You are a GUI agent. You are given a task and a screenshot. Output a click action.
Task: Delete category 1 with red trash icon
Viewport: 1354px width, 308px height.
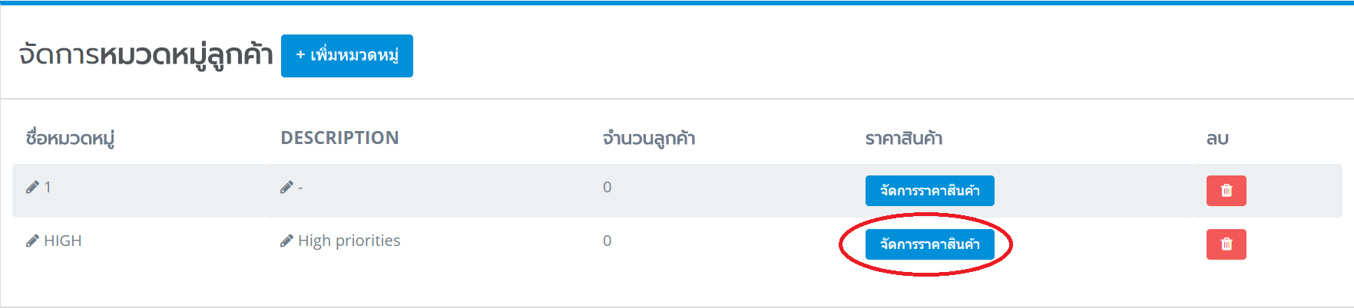[1226, 191]
